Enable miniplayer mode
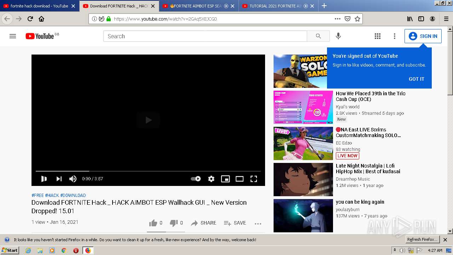This screenshot has width=453, height=255. click(x=225, y=179)
